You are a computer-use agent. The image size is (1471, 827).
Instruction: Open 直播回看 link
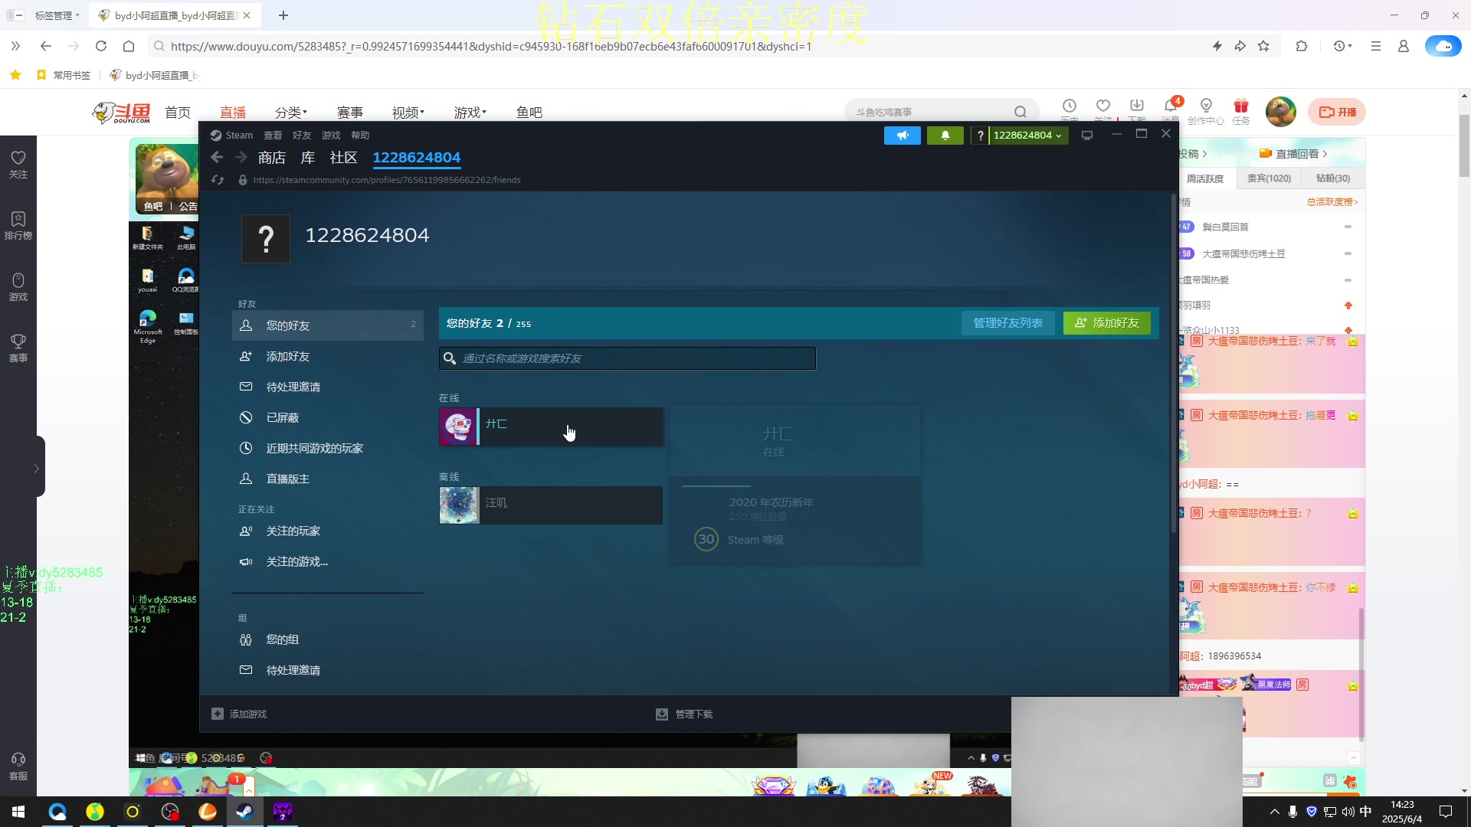click(1293, 154)
